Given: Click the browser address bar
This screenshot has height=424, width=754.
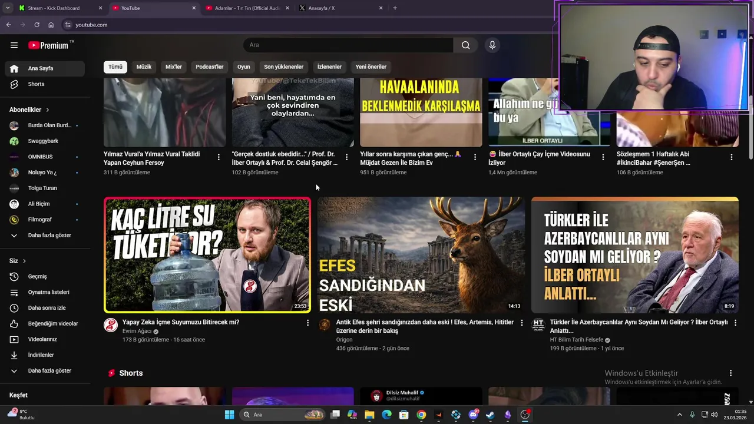Looking at the screenshot, I should [x=306, y=25].
